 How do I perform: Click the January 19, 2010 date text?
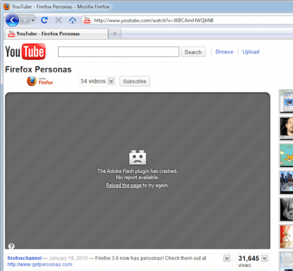click(69, 258)
